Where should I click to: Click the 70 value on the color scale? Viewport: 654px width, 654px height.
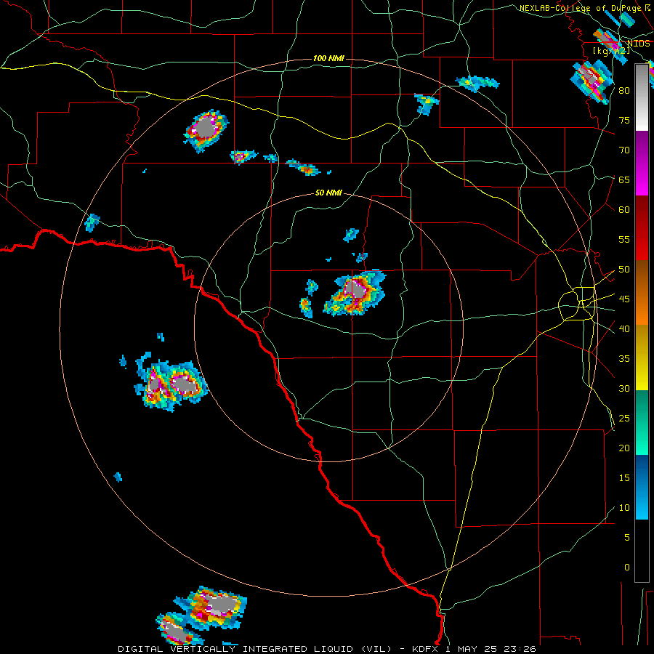pyautogui.click(x=624, y=150)
